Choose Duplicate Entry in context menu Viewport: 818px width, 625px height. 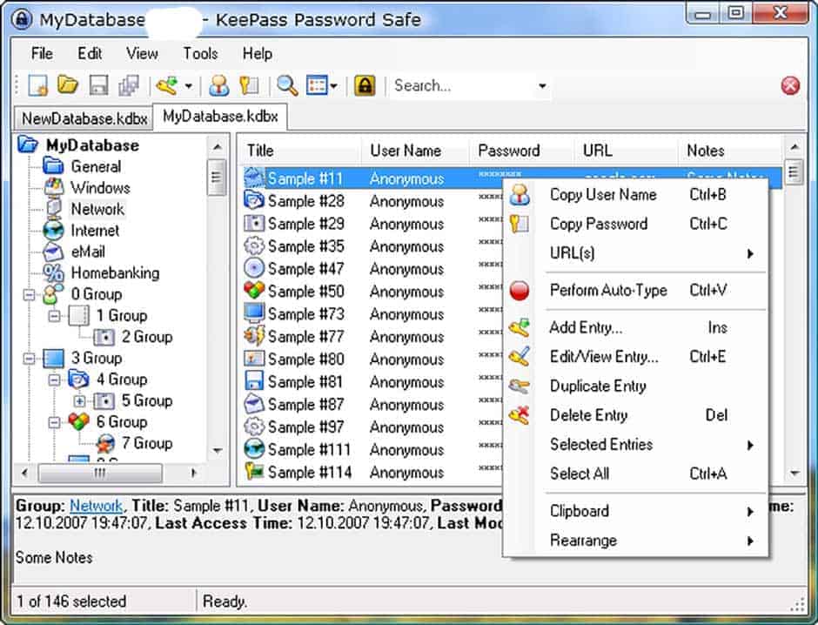coord(635,386)
